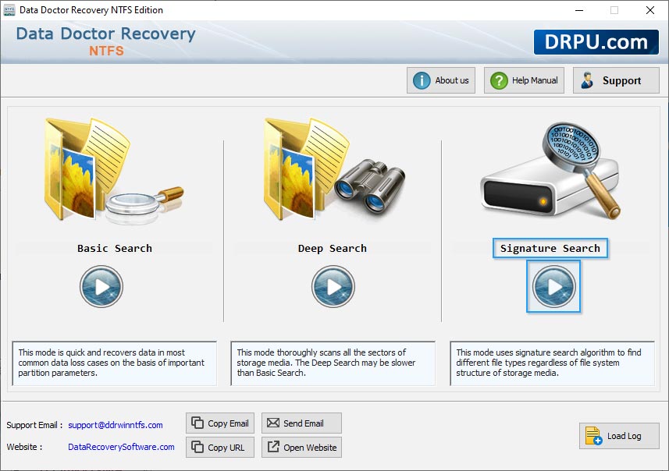The height and width of the screenshot is (471, 669).
Task: Click the DRPU.com logo banner
Action: click(596, 42)
